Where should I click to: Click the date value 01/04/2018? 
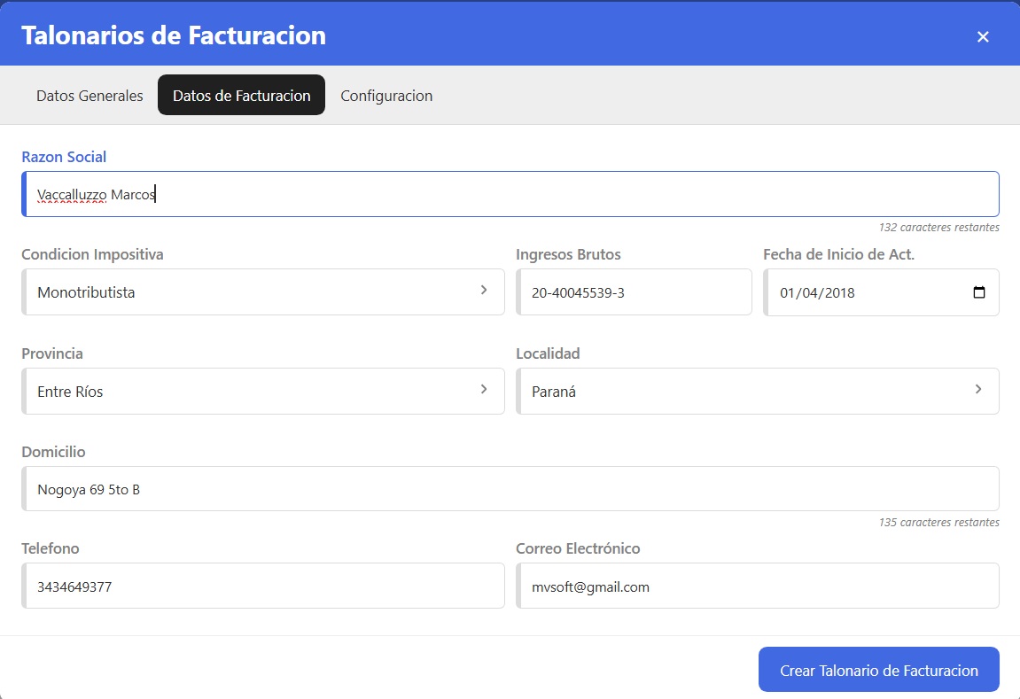click(x=817, y=292)
